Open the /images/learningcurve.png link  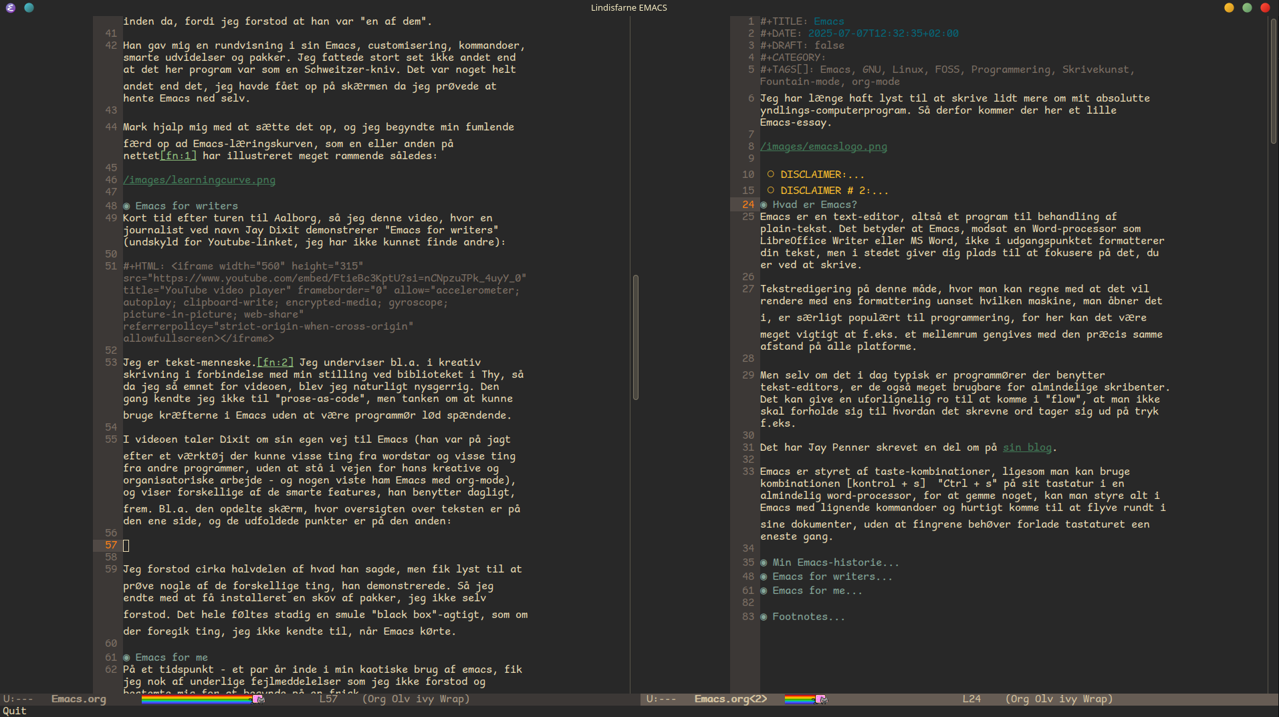(x=199, y=180)
